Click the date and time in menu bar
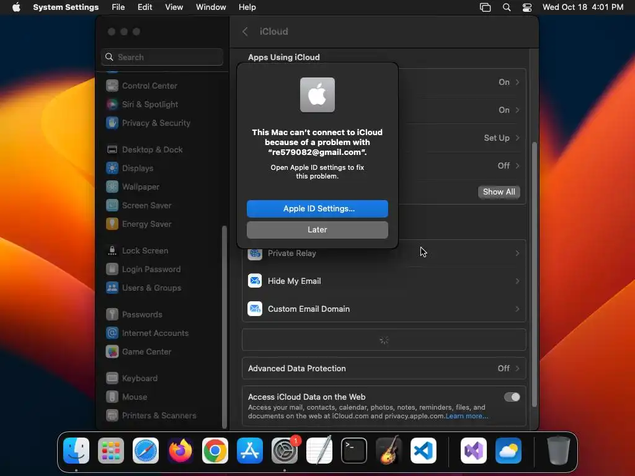This screenshot has width=635, height=476. coord(583,7)
